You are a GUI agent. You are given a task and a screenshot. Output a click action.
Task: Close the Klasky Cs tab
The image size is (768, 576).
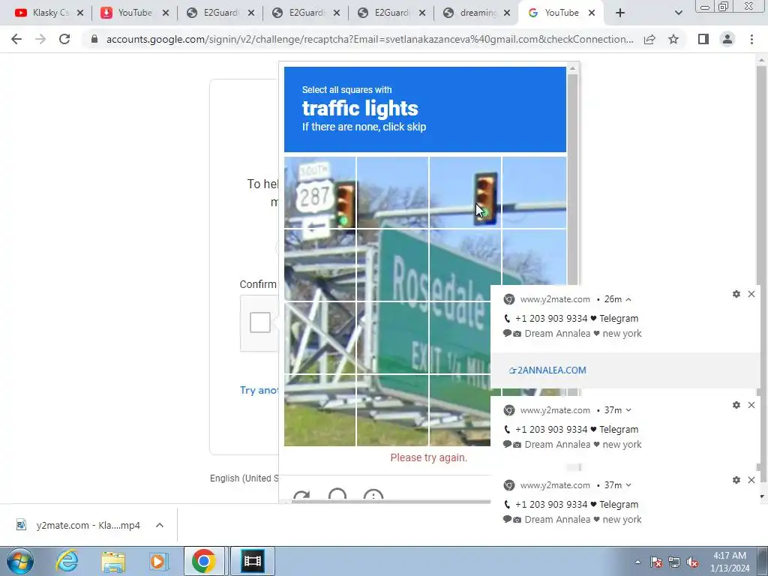[x=80, y=13]
